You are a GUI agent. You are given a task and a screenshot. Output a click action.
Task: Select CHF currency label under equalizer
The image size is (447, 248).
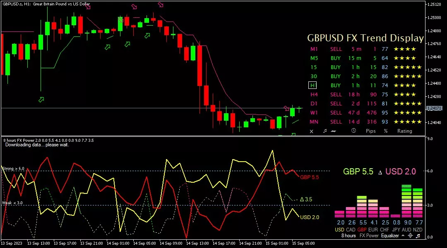pyautogui.click(x=384, y=229)
